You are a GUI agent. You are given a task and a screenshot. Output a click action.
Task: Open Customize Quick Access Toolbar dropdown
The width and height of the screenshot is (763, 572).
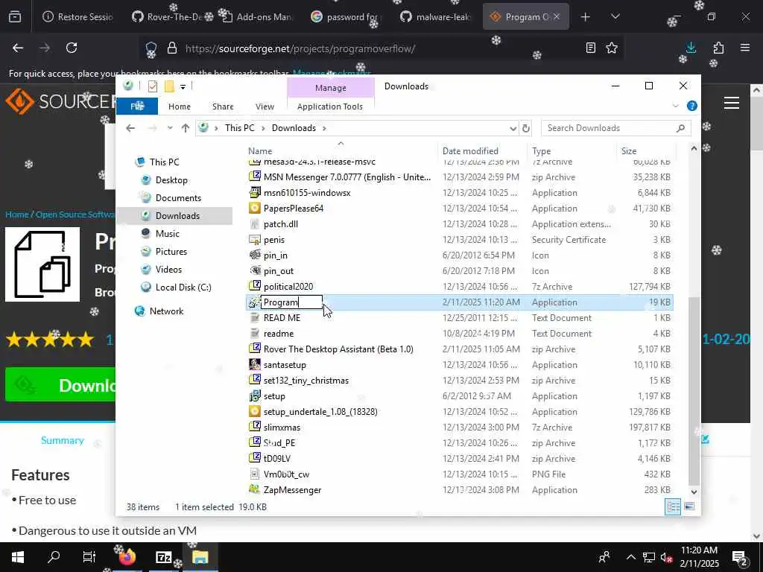point(183,87)
